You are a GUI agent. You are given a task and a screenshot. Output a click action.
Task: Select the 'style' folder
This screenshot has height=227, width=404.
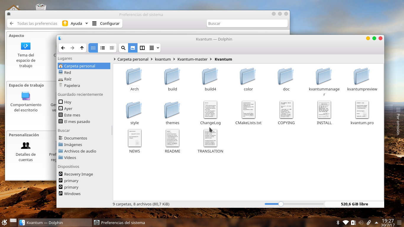tap(135, 113)
